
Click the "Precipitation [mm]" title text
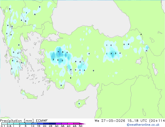point(17,121)
